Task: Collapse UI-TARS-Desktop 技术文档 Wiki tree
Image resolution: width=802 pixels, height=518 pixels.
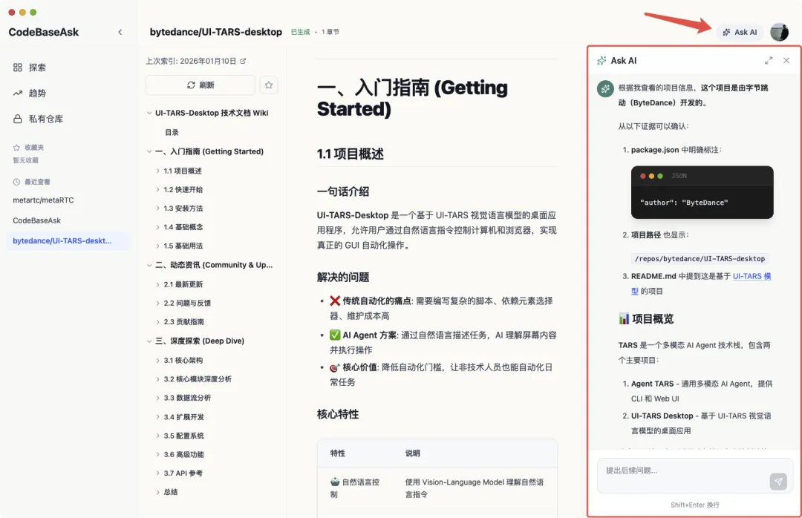Action: coord(149,113)
